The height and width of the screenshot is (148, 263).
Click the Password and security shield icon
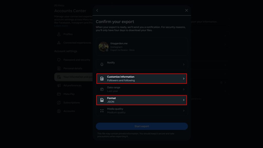(x=59, y=60)
